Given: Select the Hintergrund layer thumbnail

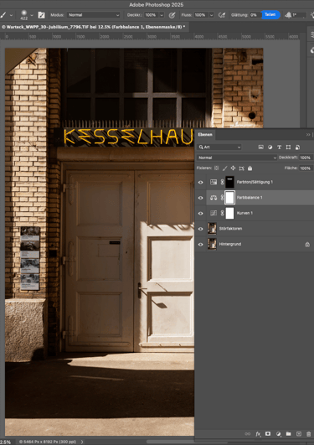Looking at the screenshot, I should [212, 244].
